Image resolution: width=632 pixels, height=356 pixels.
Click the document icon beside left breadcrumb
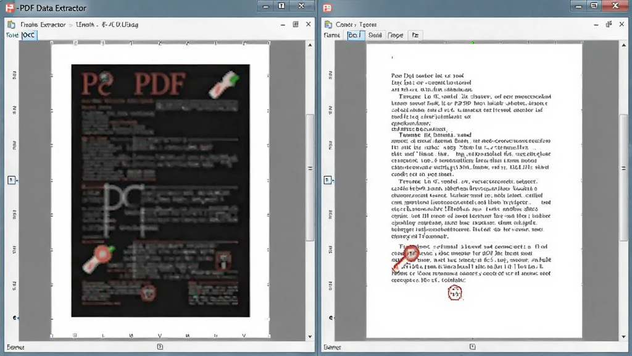click(11, 25)
